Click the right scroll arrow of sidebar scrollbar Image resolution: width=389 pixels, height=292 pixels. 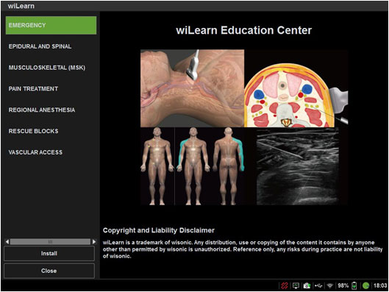tap(94, 241)
